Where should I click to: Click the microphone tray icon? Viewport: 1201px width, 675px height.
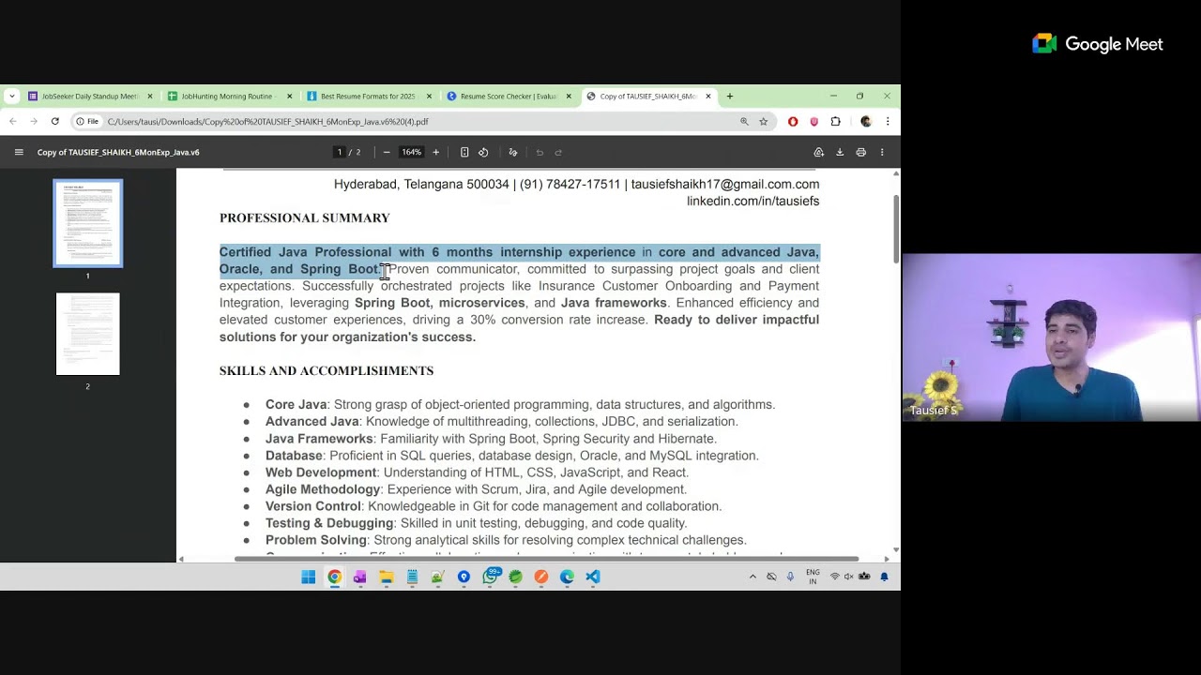pos(790,577)
